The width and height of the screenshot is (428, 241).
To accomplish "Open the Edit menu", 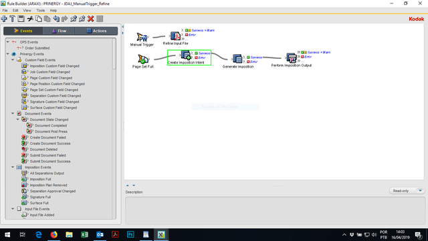I will [x=15, y=11].
